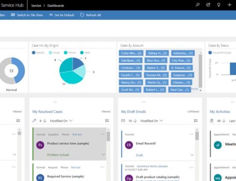The width and height of the screenshot is (236, 181).
Task: Expand the Email Record1 card chevron
Action: coord(192,155)
